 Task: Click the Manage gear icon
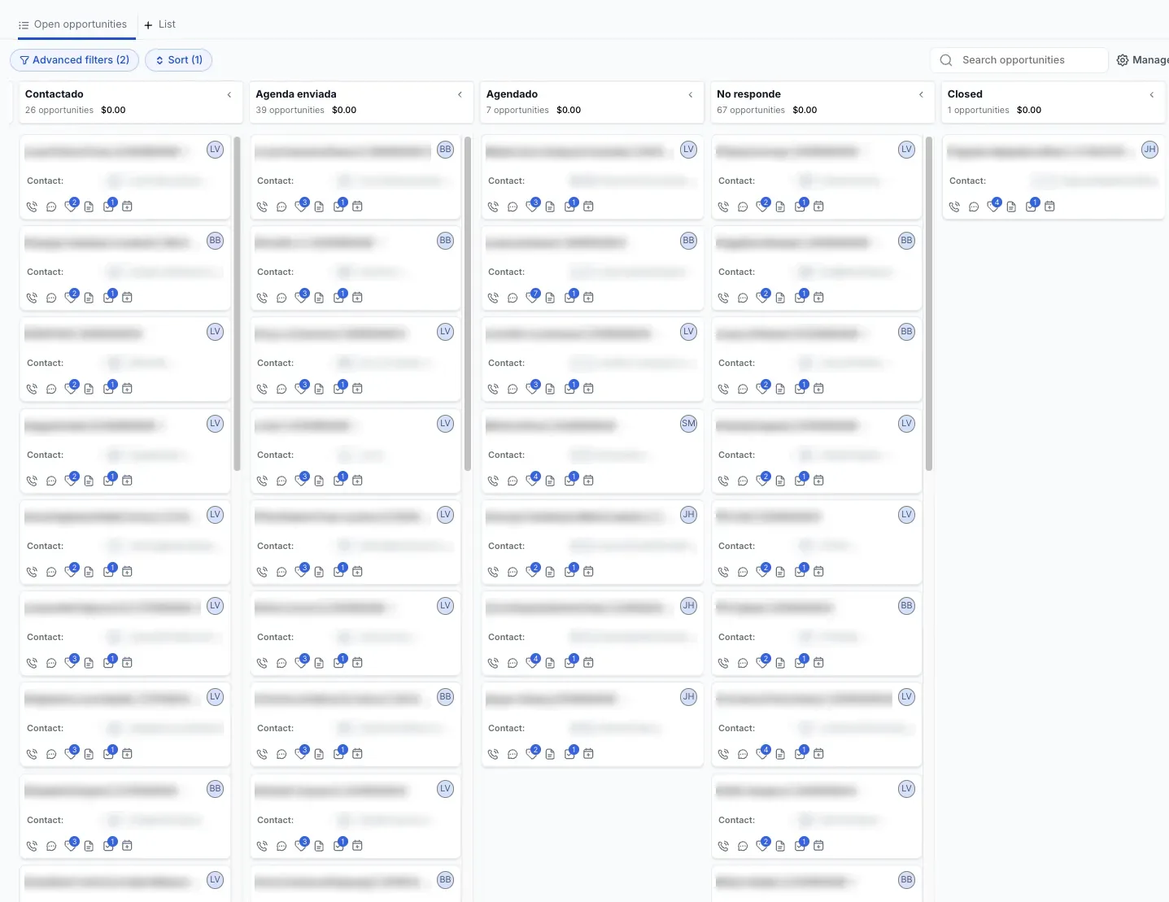click(x=1123, y=60)
